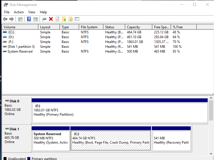Click the 464.74 GB capacity cell
The image size is (214, 160).
pyautogui.click(x=134, y=32)
